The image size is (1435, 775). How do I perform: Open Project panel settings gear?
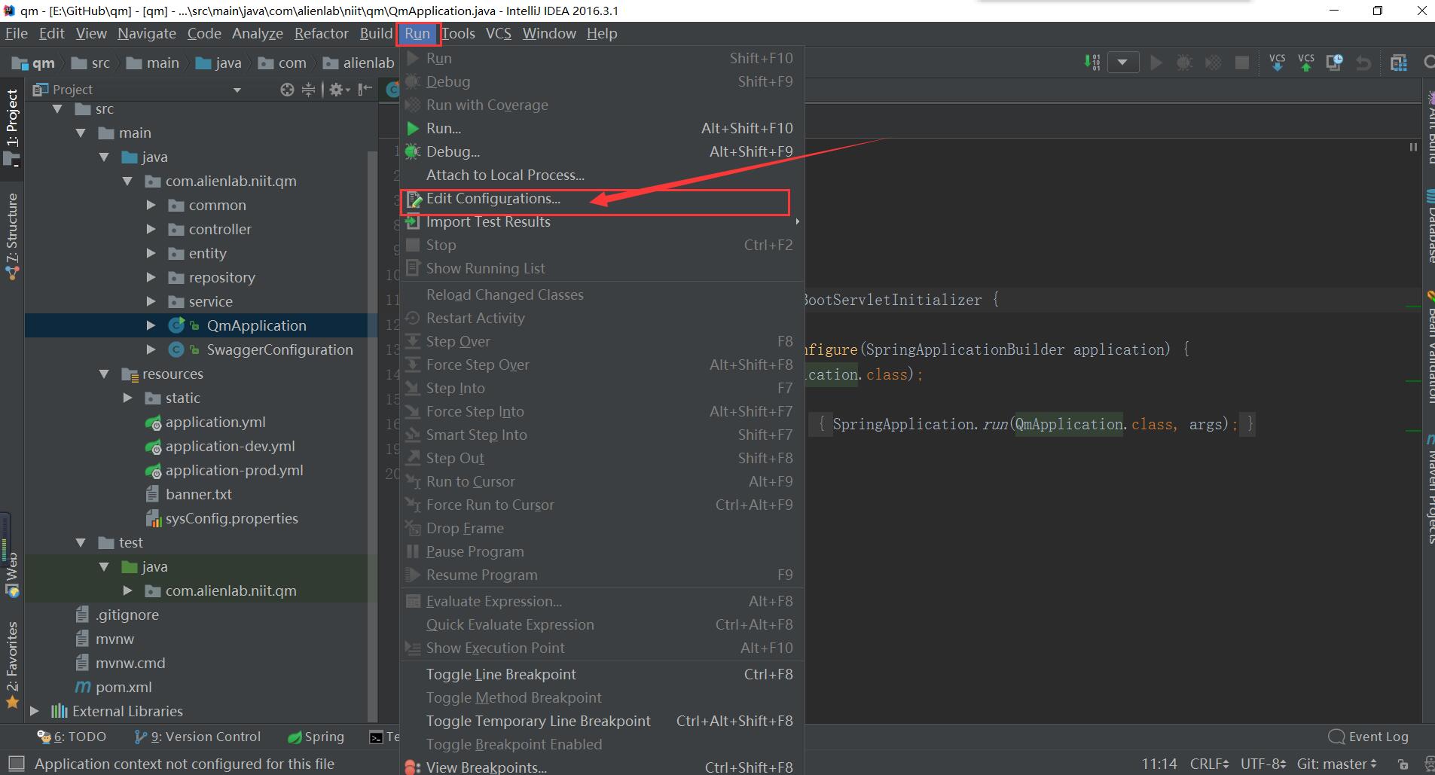click(x=337, y=90)
